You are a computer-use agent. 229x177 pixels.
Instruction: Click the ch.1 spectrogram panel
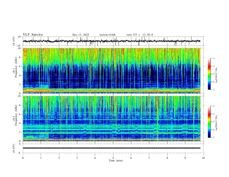point(112,71)
